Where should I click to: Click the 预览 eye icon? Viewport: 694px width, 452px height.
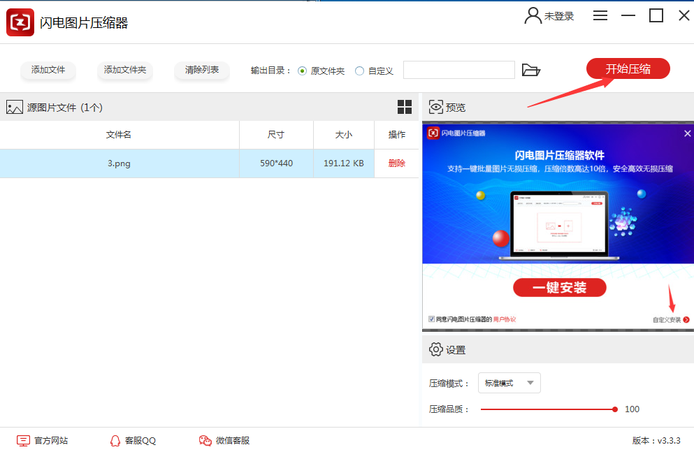[x=435, y=107]
